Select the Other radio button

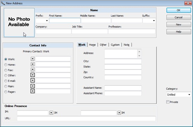6,75
